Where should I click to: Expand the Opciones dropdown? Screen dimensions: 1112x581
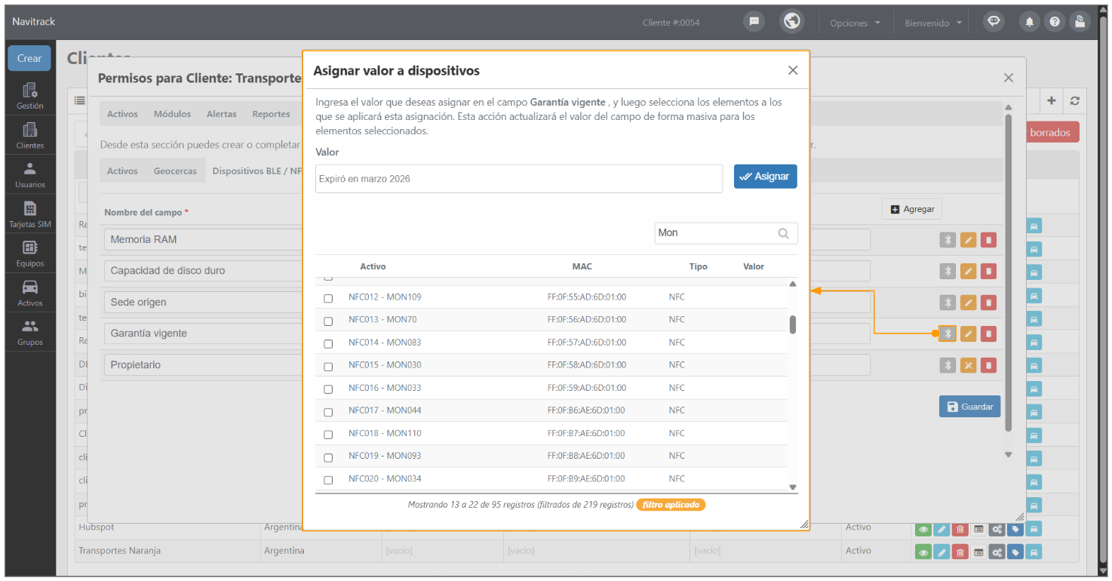pos(856,23)
